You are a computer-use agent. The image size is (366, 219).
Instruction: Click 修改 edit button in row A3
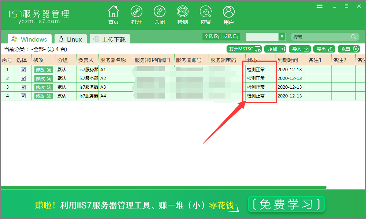point(44,87)
